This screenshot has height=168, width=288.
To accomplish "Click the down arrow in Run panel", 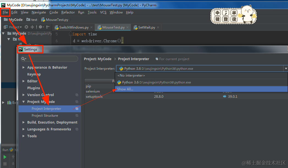I will click(x=13, y=164).
